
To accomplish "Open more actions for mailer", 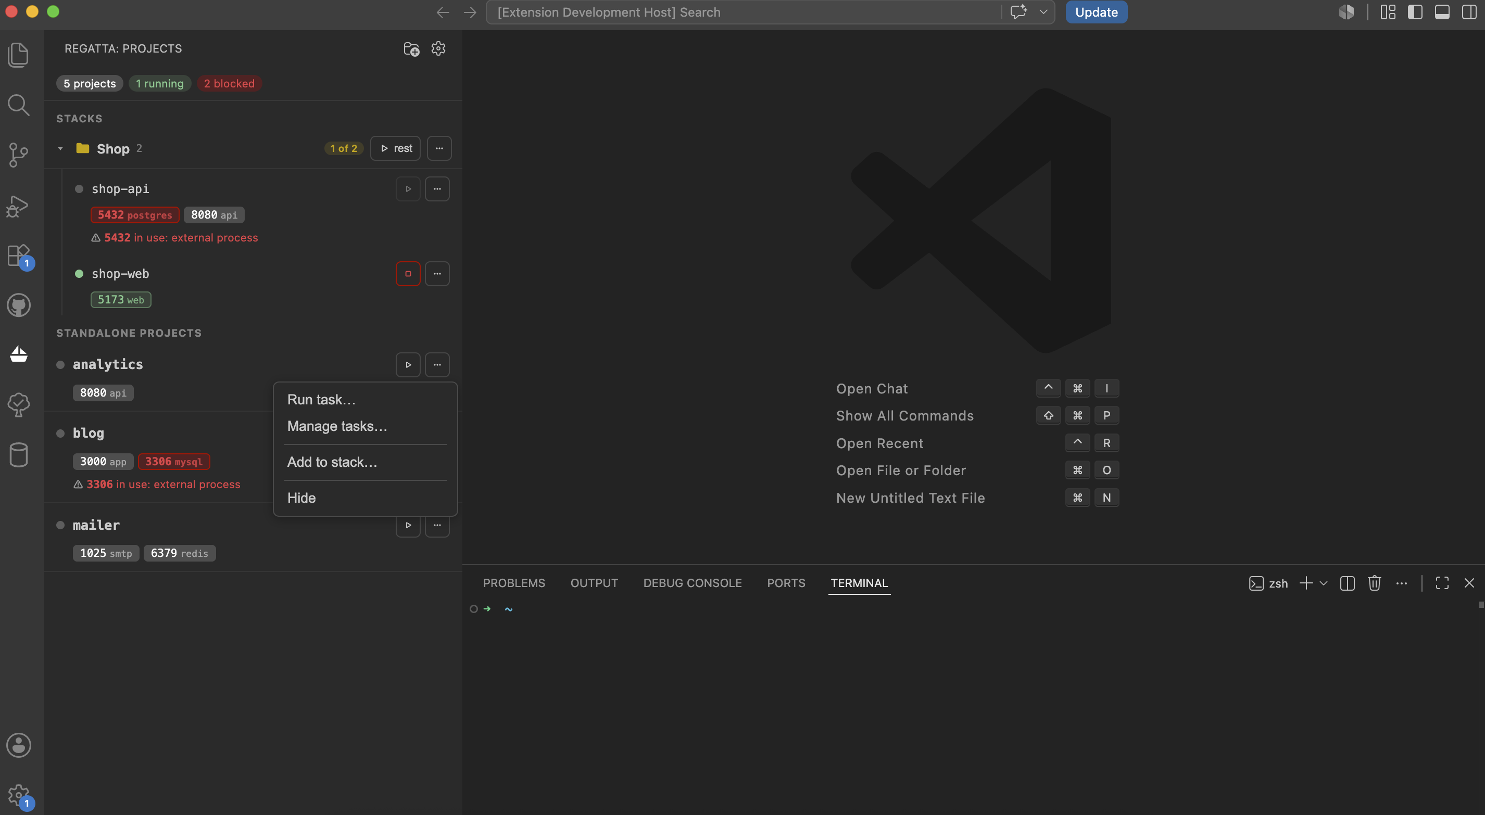I will [437, 526].
